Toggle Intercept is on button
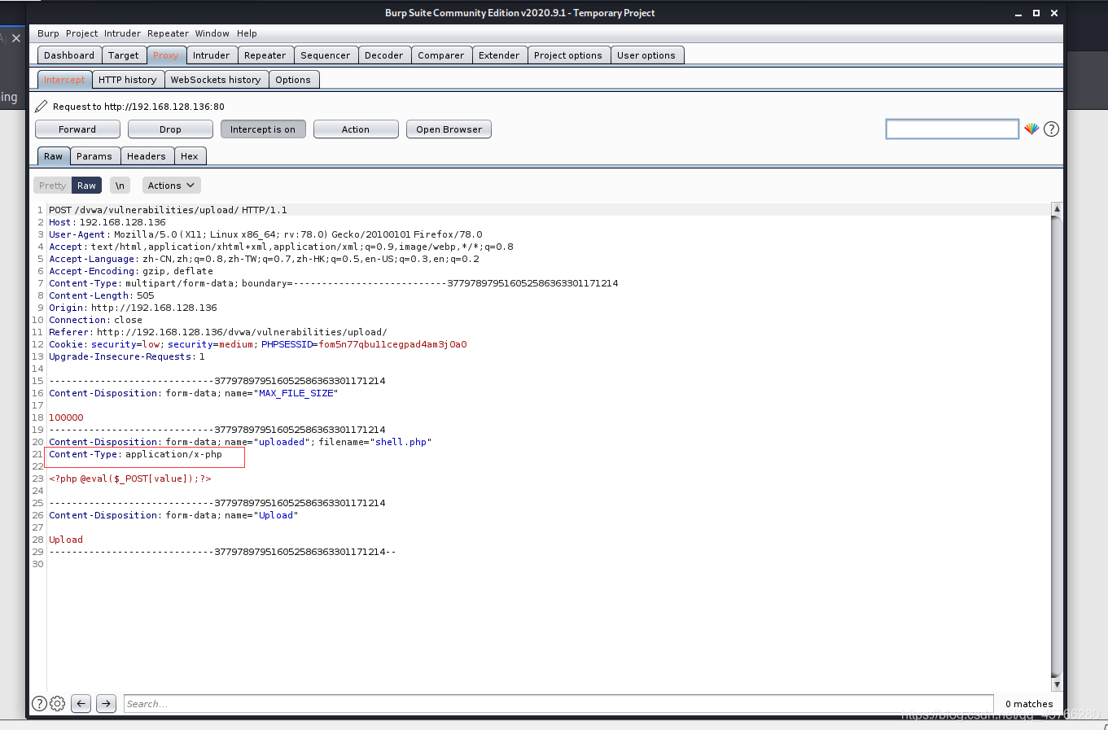The image size is (1108, 730). tap(263, 129)
